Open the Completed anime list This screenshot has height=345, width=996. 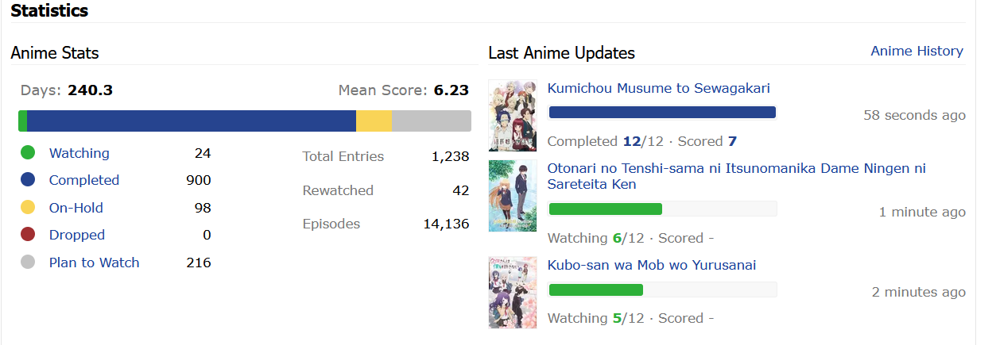(x=83, y=180)
